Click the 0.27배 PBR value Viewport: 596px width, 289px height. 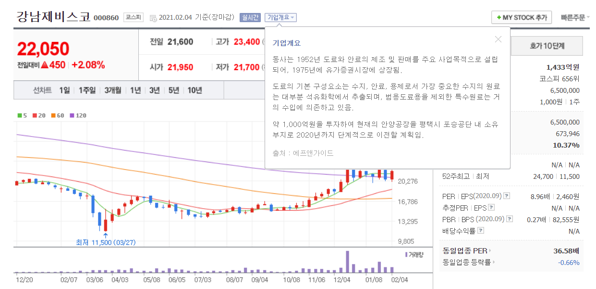click(x=536, y=219)
